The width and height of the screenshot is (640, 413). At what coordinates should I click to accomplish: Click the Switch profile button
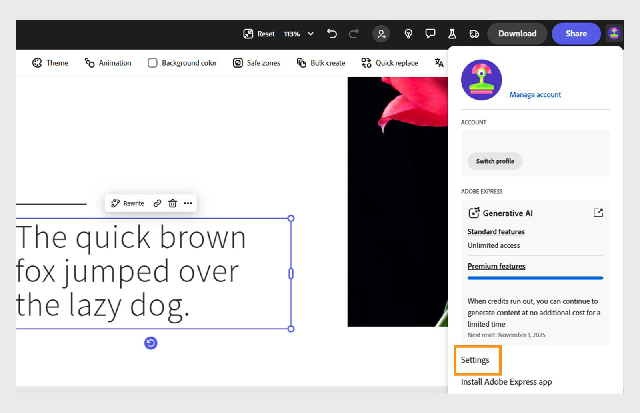(x=495, y=161)
